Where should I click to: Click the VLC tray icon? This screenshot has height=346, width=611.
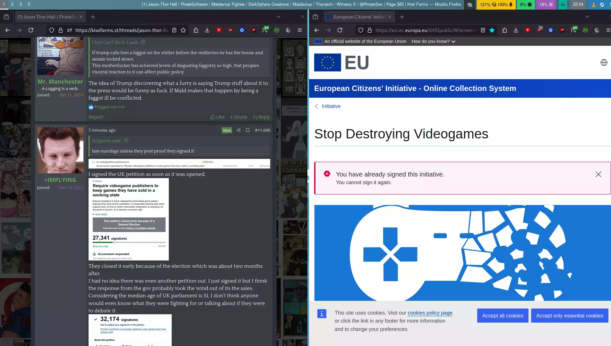[x=594, y=4]
